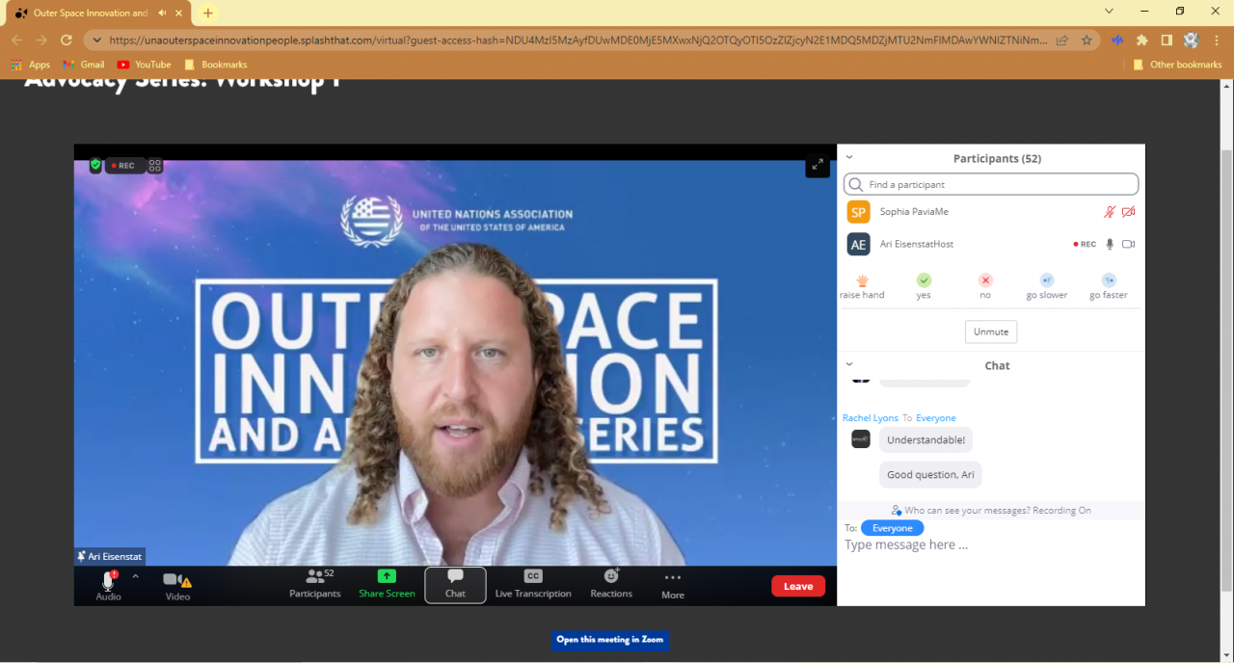Click Sophia Pavia's disabled camera icon
The height and width of the screenshot is (663, 1234).
(1128, 211)
